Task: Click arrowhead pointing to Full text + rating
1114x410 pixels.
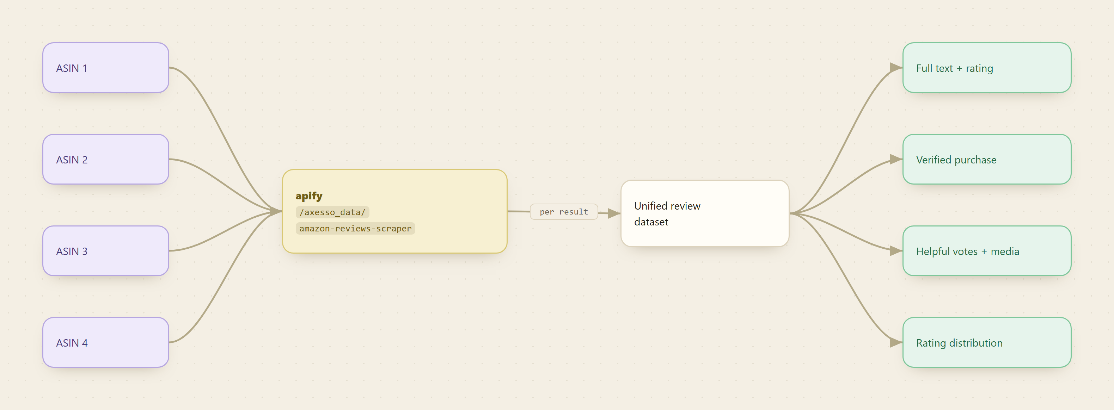Action: [x=896, y=67]
